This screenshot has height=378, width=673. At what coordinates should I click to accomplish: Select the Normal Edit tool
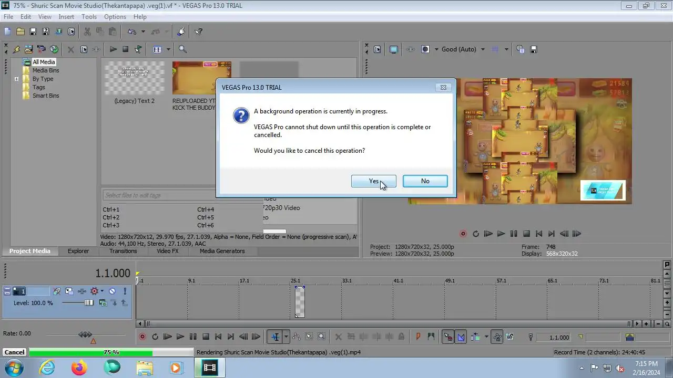pos(276,337)
